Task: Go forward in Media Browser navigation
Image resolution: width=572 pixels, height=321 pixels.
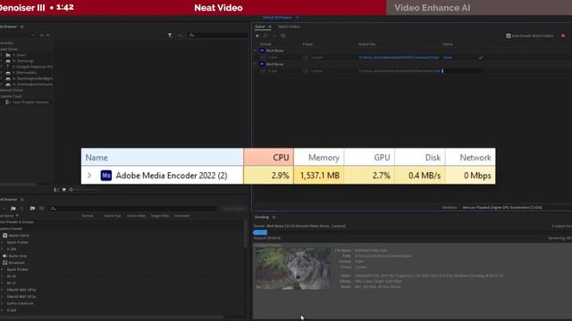Action: [x=47, y=36]
